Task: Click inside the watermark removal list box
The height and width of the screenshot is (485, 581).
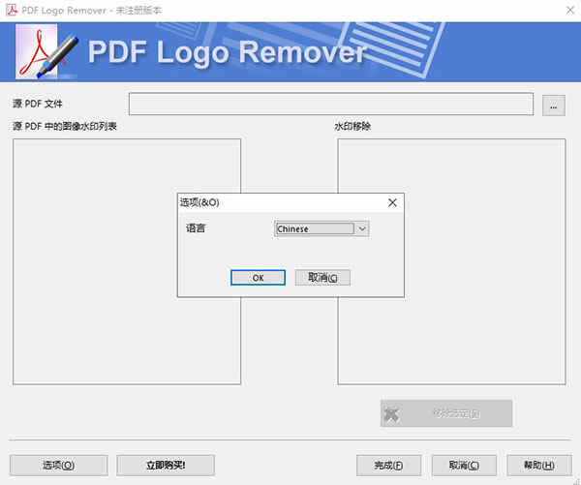Action: [x=451, y=261]
